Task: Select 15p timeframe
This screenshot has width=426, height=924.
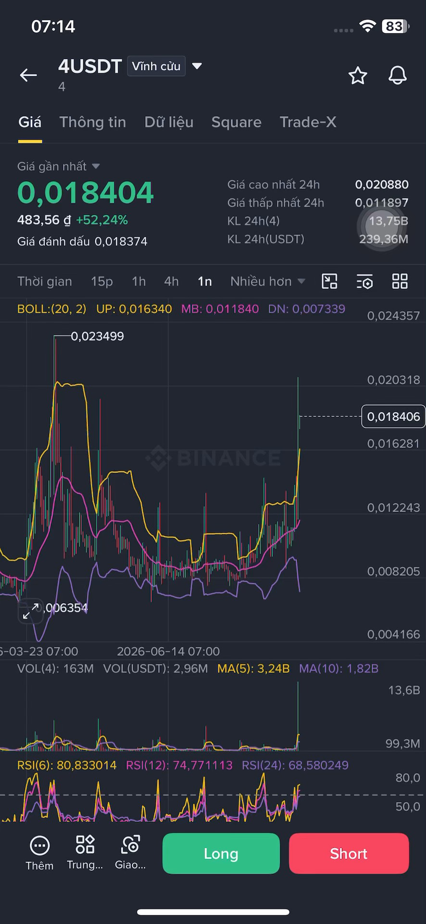Action: [102, 282]
